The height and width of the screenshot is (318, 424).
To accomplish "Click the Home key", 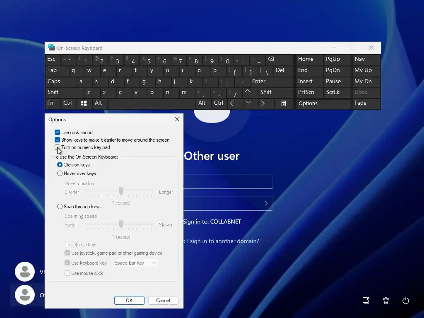I will click(x=309, y=59).
